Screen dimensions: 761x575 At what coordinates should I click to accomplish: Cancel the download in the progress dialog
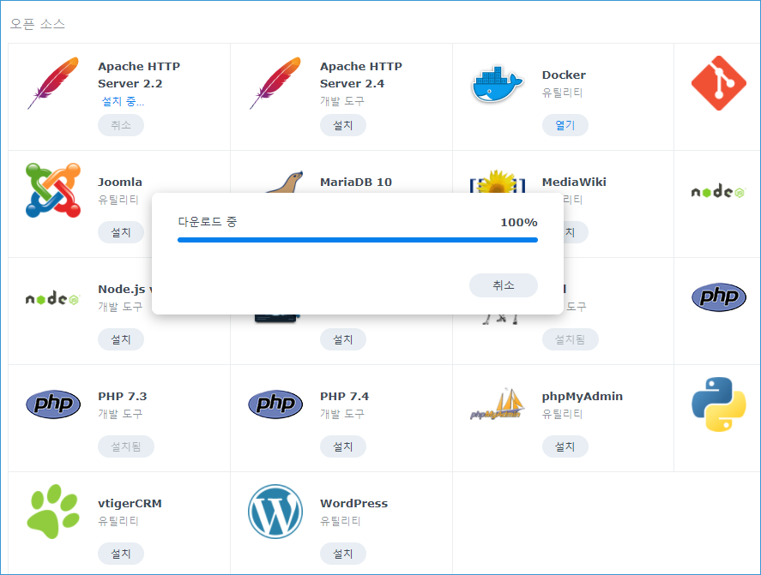click(x=504, y=285)
